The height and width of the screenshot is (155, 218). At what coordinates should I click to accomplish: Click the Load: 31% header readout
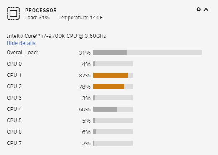click(x=37, y=18)
